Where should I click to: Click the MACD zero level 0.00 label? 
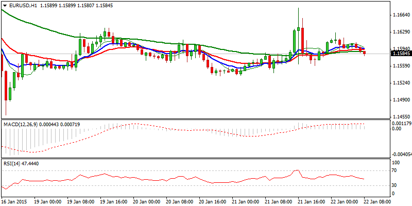point(397,128)
